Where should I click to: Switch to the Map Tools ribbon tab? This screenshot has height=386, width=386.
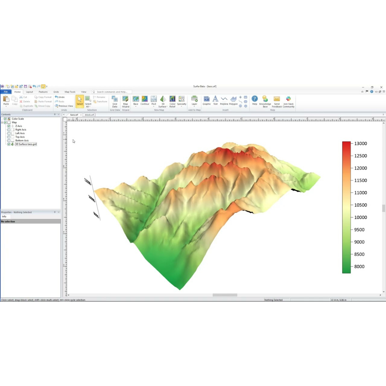pyautogui.click(x=70, y=92)
